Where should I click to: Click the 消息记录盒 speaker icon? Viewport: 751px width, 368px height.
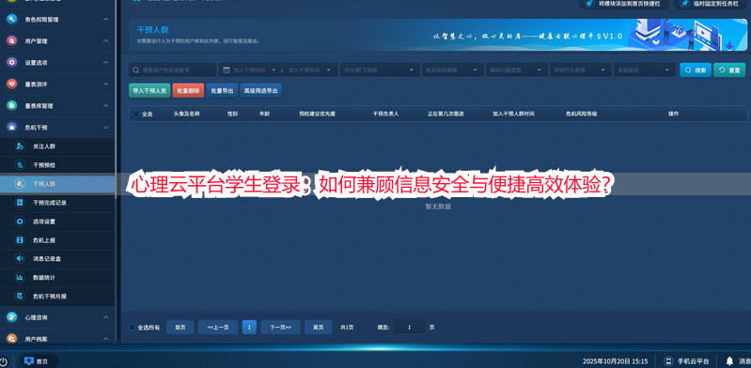(x=20, y=258)
